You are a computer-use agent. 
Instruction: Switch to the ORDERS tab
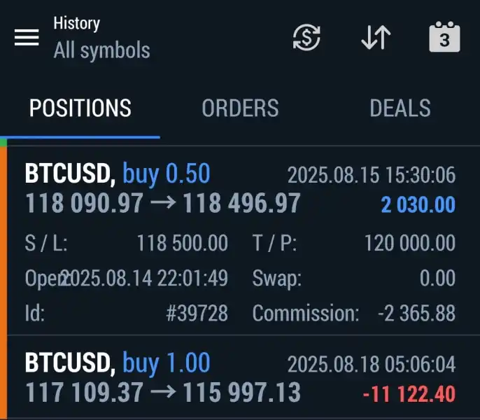[240, 108]
